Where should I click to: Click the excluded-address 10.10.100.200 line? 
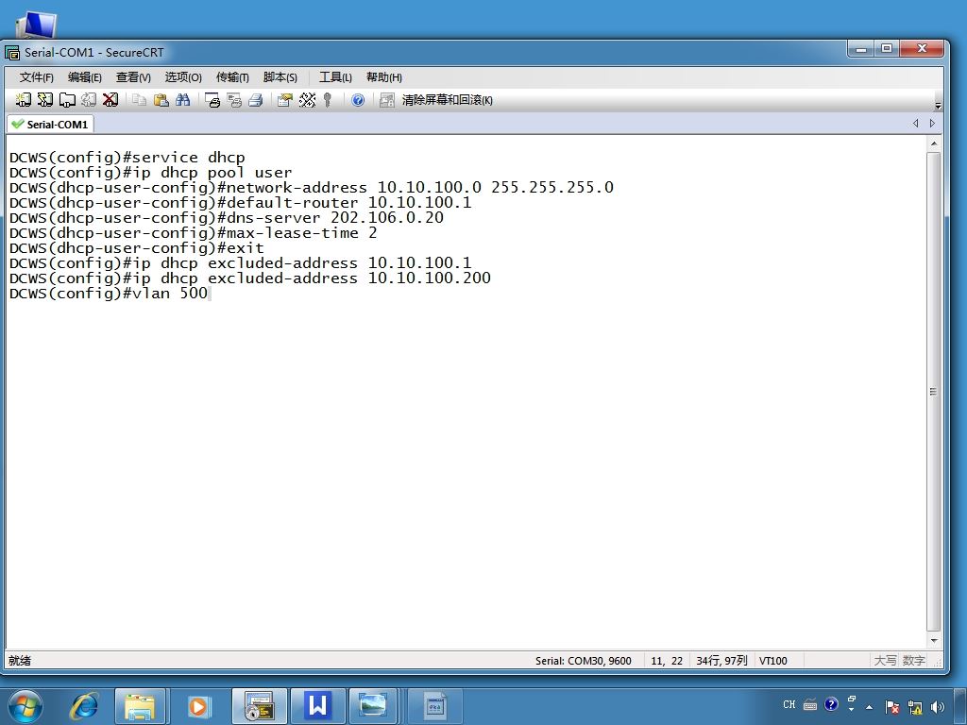[249, 278]
